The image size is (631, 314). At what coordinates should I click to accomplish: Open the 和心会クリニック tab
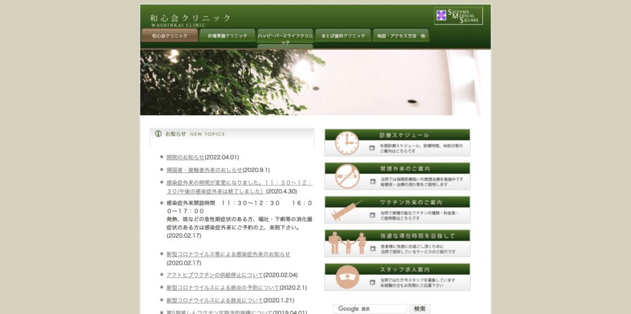(169, 36)
